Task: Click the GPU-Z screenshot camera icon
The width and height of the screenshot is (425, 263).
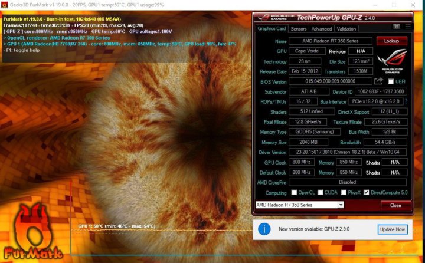Action: [x=397, y=28]
